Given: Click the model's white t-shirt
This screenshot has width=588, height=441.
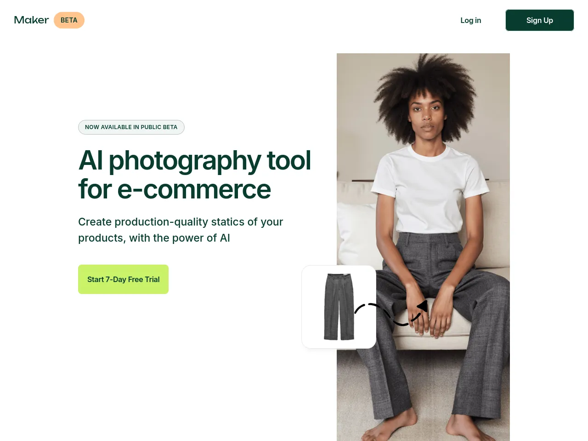Looking at the screenshot, I should (x=429, y=188).
